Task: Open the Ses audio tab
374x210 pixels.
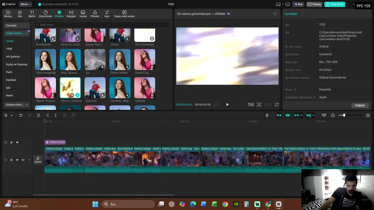Action: [20, 14]
